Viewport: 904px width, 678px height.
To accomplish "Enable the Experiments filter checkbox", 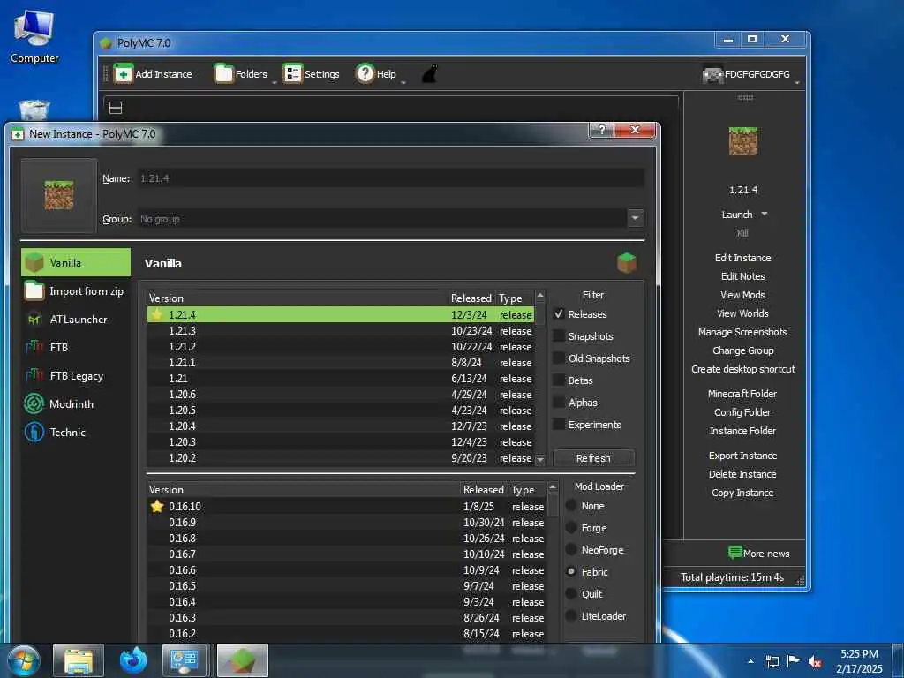I will (558, 425).
